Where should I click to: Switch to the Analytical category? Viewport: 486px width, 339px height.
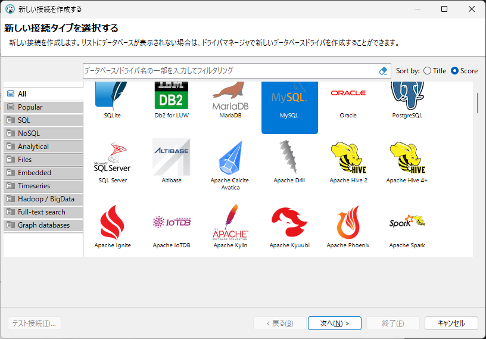[x=43, y=147]
